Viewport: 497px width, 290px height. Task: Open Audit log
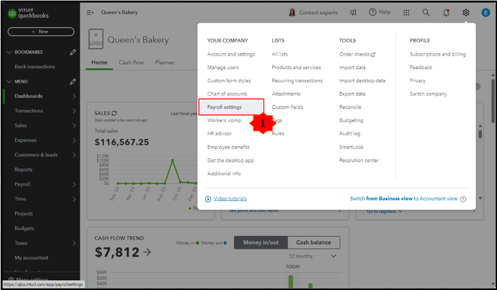(x=350, y=134)
